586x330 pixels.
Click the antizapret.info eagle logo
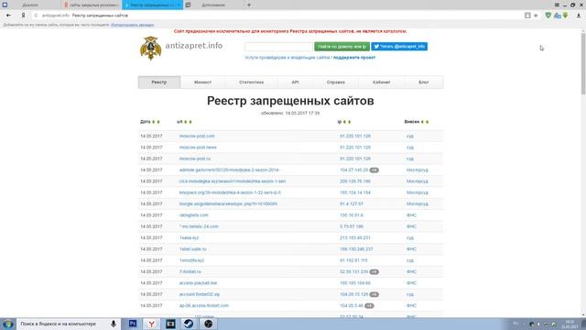click(x=150, y=48)
